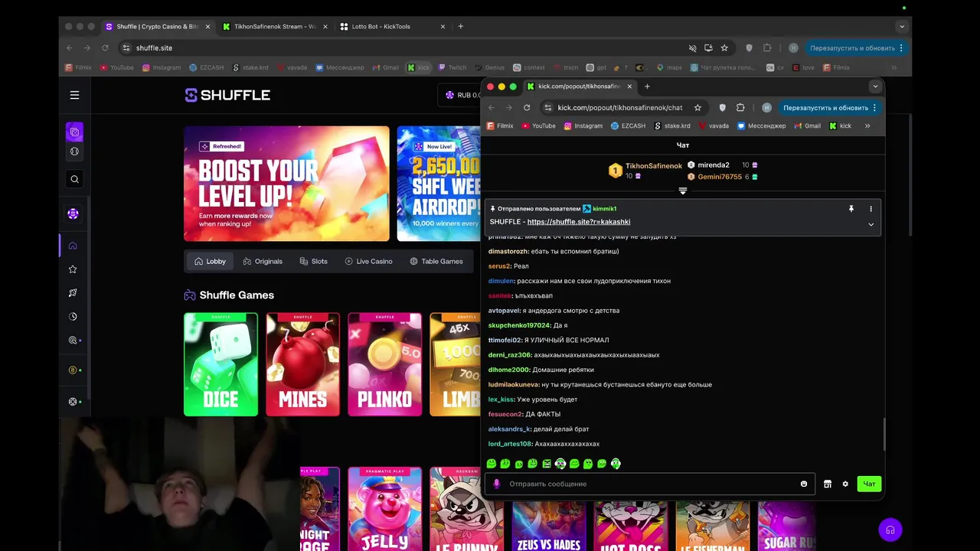Click the microphone icon in the chat input
Viewport: 980px width, 551px height.
(x=496, y=484)
